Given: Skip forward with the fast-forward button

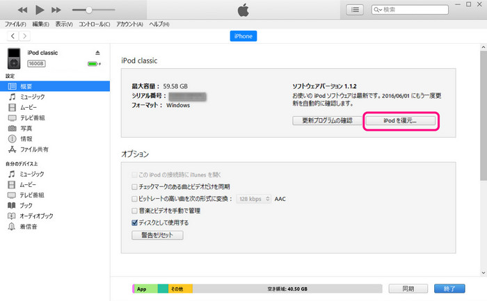Looking at the screenshot, I should coord(56,10).
